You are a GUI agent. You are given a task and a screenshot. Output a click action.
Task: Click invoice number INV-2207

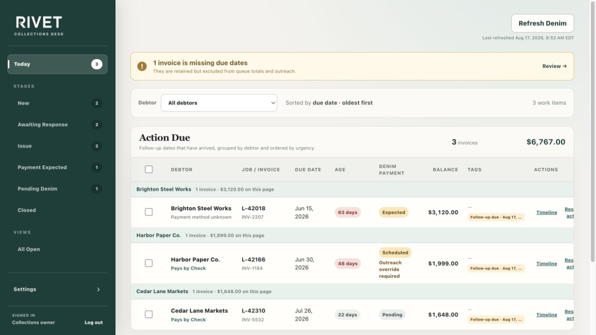253,217
